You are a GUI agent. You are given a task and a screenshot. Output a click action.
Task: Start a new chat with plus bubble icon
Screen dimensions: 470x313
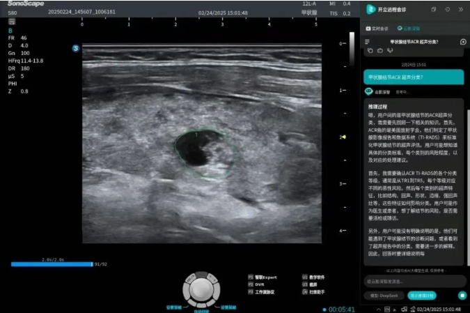click(x=463, y=42)
